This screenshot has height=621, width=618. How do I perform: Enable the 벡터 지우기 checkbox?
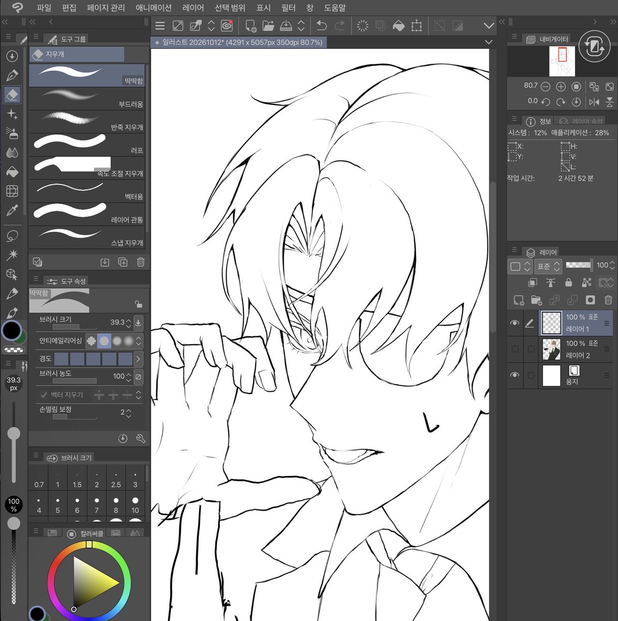tap(44, 395)
